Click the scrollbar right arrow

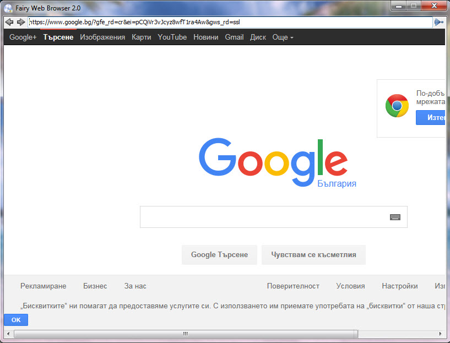[x=441, y=334]
